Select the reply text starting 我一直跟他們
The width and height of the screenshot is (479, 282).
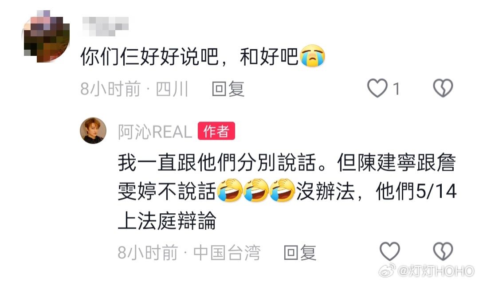tap(287, 191)
